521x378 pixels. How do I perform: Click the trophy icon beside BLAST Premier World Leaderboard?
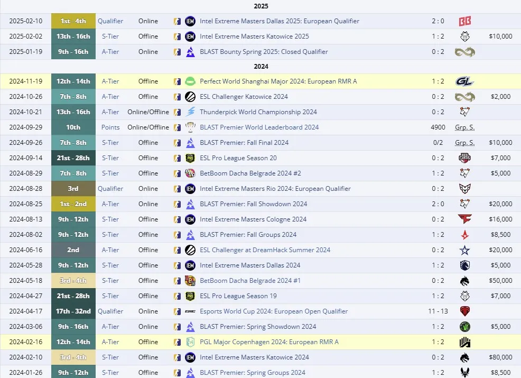(190, 127)
